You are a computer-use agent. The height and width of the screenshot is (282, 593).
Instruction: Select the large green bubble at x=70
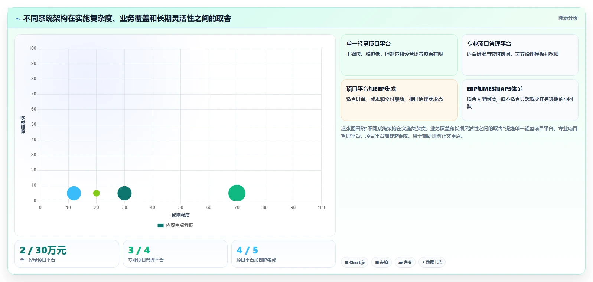tap(237, 193)
